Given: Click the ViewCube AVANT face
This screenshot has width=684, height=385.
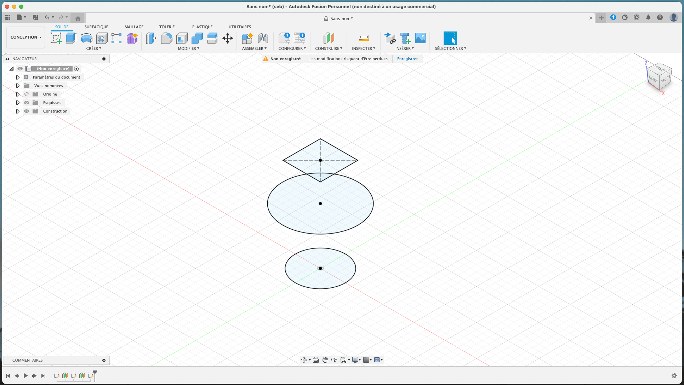Looking at the screenshot, I should tap(653, 80).
